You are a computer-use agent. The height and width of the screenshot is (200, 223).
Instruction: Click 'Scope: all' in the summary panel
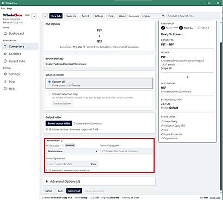click(x=166, y=68)
